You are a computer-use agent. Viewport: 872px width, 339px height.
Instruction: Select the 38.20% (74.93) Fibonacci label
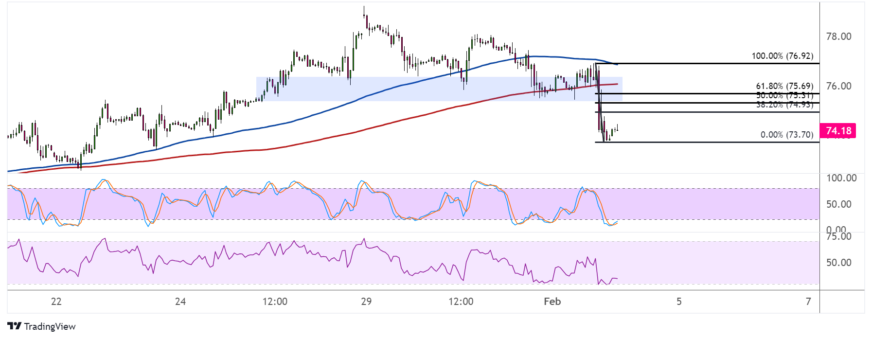pyautogui.click(x=784, y=105)
